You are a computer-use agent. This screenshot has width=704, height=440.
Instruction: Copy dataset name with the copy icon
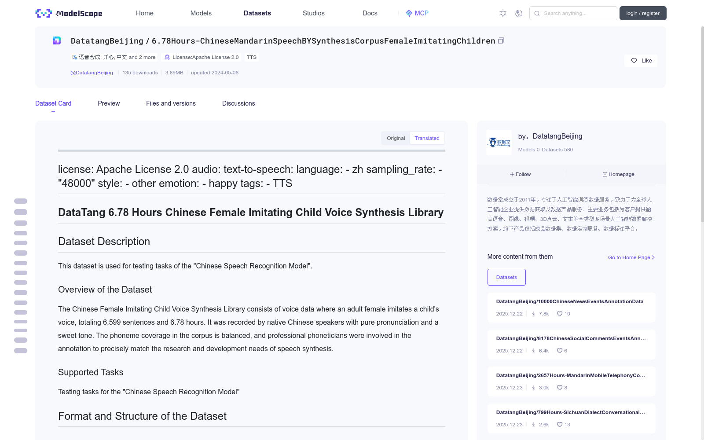(x=501, y=40)
